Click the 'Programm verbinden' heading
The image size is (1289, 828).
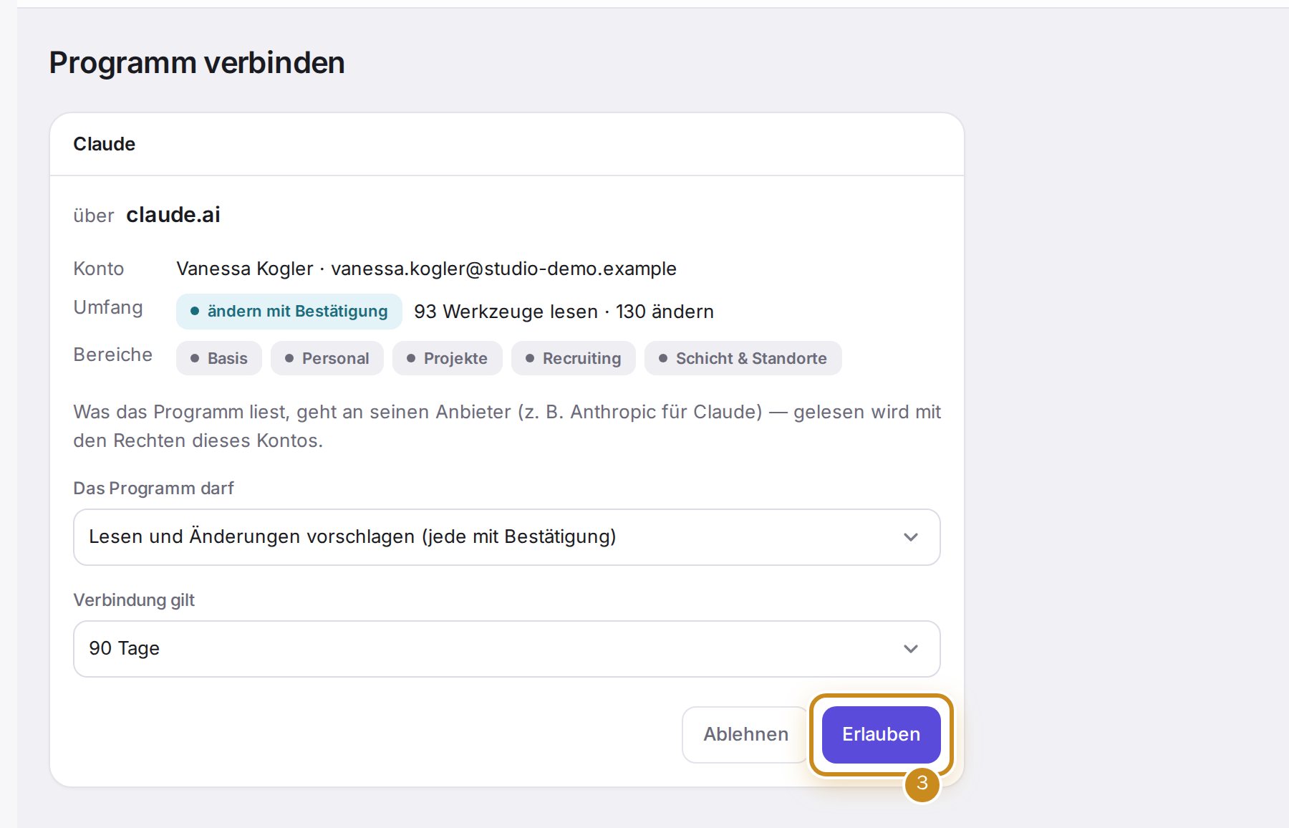197,62
